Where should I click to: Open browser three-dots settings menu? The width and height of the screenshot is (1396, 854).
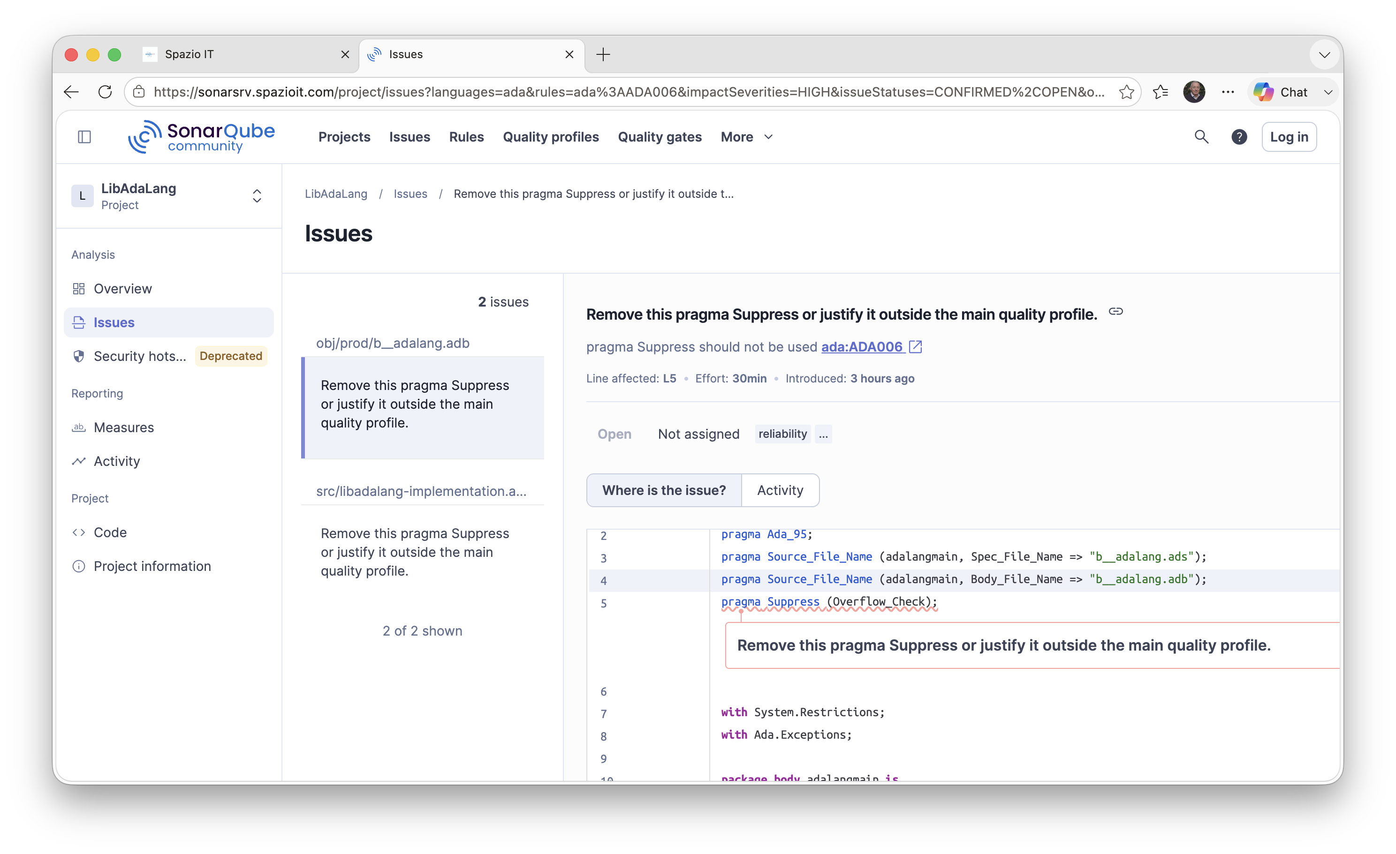(1228, 92)
